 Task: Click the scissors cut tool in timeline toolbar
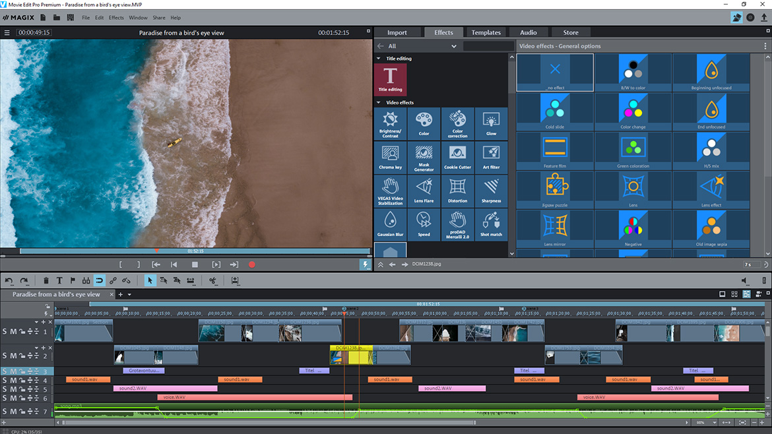pyautogui.click(x=212, y=281)
